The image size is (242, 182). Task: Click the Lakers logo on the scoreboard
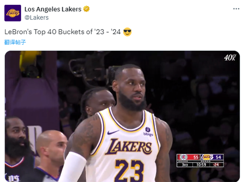click(x=207, y=157)
